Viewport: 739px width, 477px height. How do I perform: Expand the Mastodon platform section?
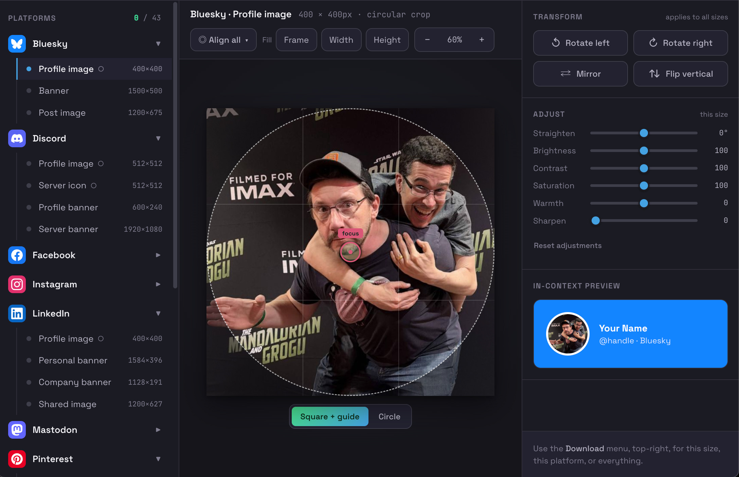(x=158, y=430)
